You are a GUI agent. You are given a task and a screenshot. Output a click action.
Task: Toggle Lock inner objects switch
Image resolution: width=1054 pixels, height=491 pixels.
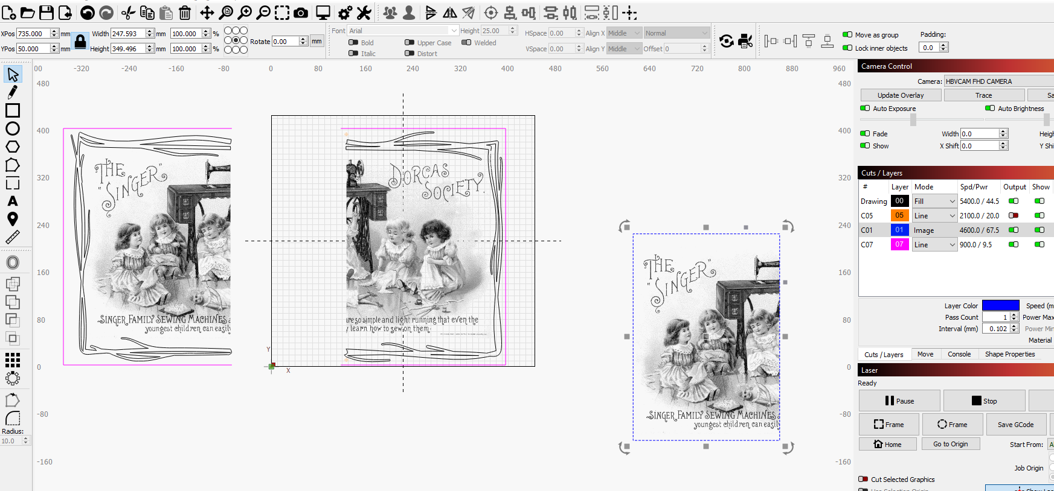pos(847,48)
